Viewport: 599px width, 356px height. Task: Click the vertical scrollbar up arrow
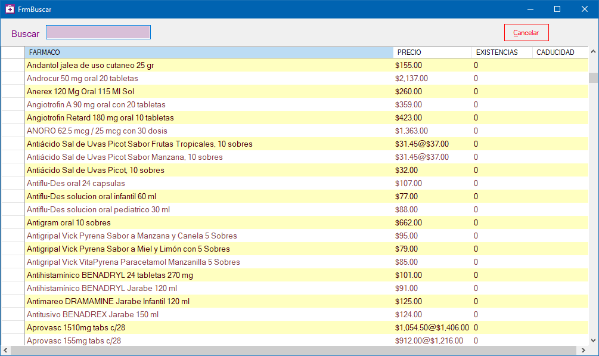coord(593,52)
